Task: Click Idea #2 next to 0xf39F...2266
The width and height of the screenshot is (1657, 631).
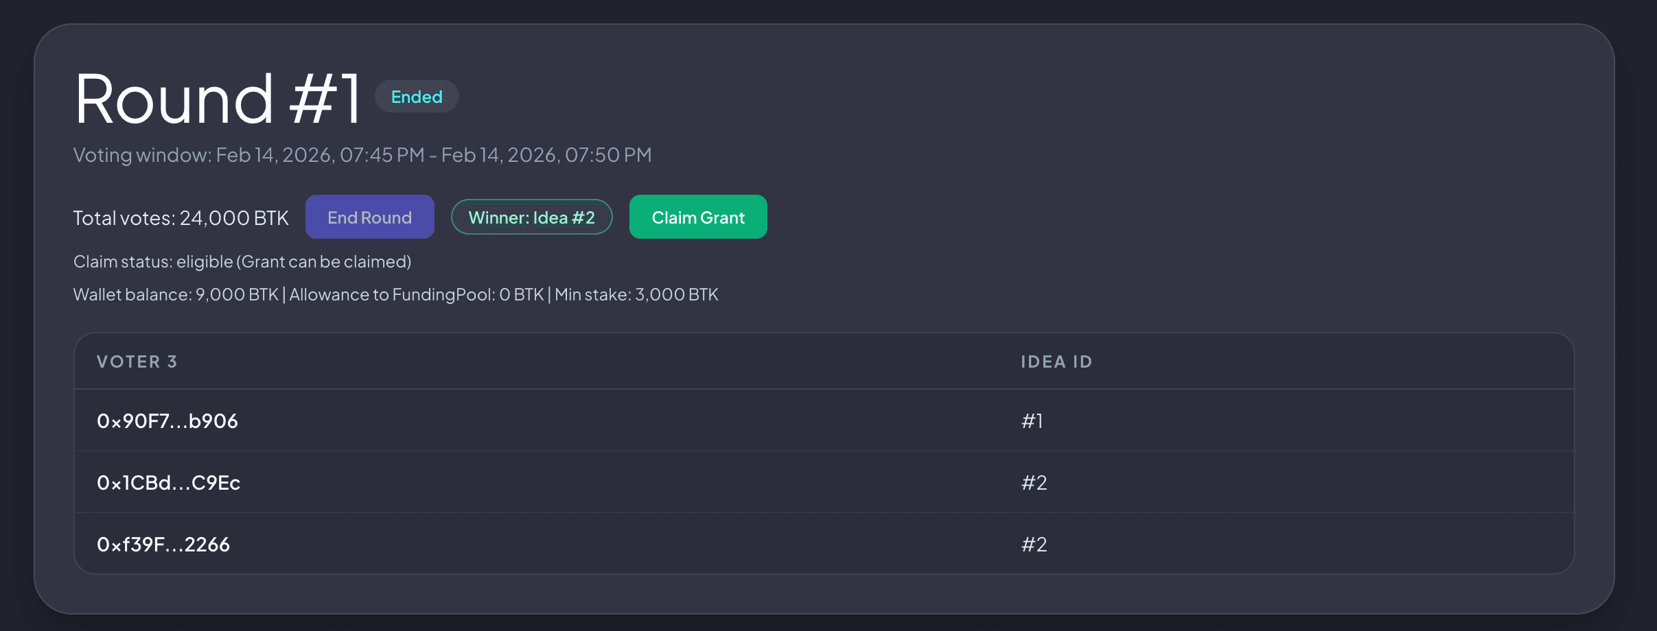Action: tap(1033, 544)
